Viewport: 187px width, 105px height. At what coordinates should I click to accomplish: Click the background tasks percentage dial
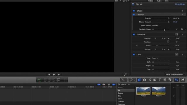[x=39, y=80]
